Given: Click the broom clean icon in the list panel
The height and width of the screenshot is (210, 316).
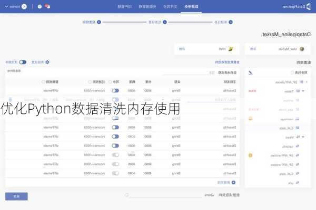Looking at the screenshot, I should click(251, 72).
